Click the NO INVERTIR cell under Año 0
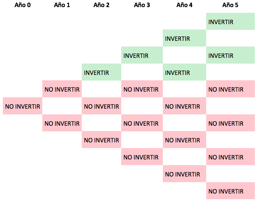 (x=23, y=106)
